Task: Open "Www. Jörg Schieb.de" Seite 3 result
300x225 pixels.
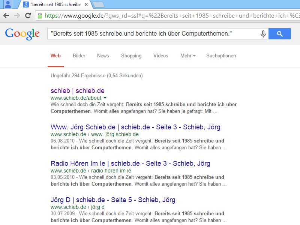Action: [x=135, y=127]
